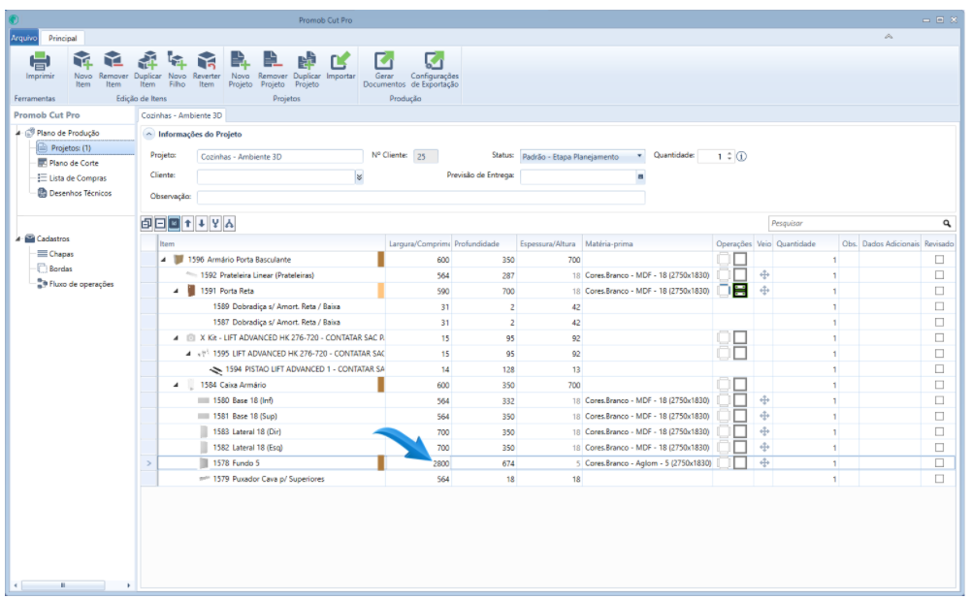This screenshot has height=599, width=972.
Task: Check Revisado for Armário Porta Basculante row
Action: (x=939, y=260)
